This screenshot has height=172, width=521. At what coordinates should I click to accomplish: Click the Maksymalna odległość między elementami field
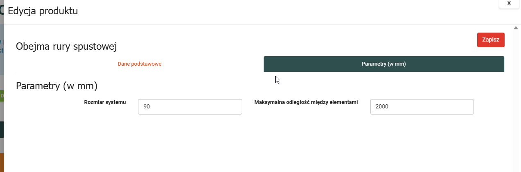click(421, 107)
